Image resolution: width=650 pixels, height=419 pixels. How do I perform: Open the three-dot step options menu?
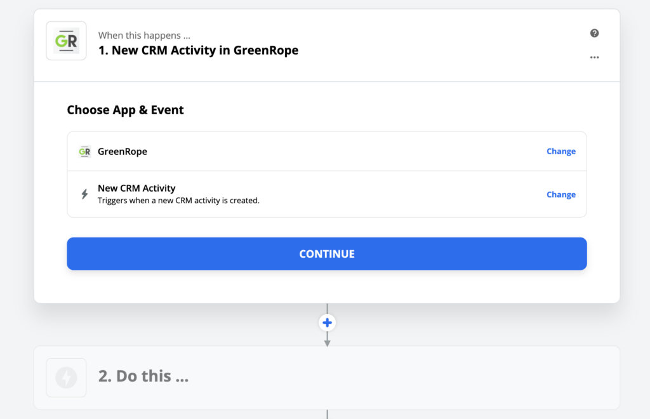pos(594,57)
